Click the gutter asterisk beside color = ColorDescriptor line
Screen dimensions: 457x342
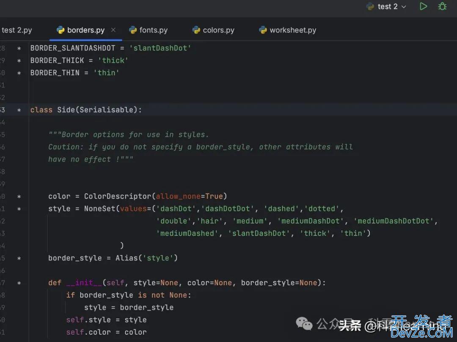[19, 197]
